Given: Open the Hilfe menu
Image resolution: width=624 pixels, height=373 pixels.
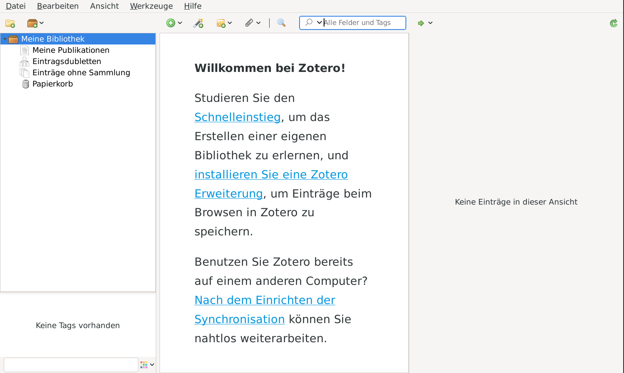Looking at the screenshot, I should tap(193, 6).
